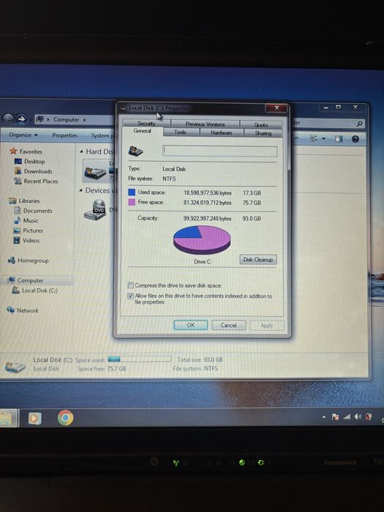384x512 pixels.
Task: Open Recent Places in sidebar
Action: coord(41,181)
